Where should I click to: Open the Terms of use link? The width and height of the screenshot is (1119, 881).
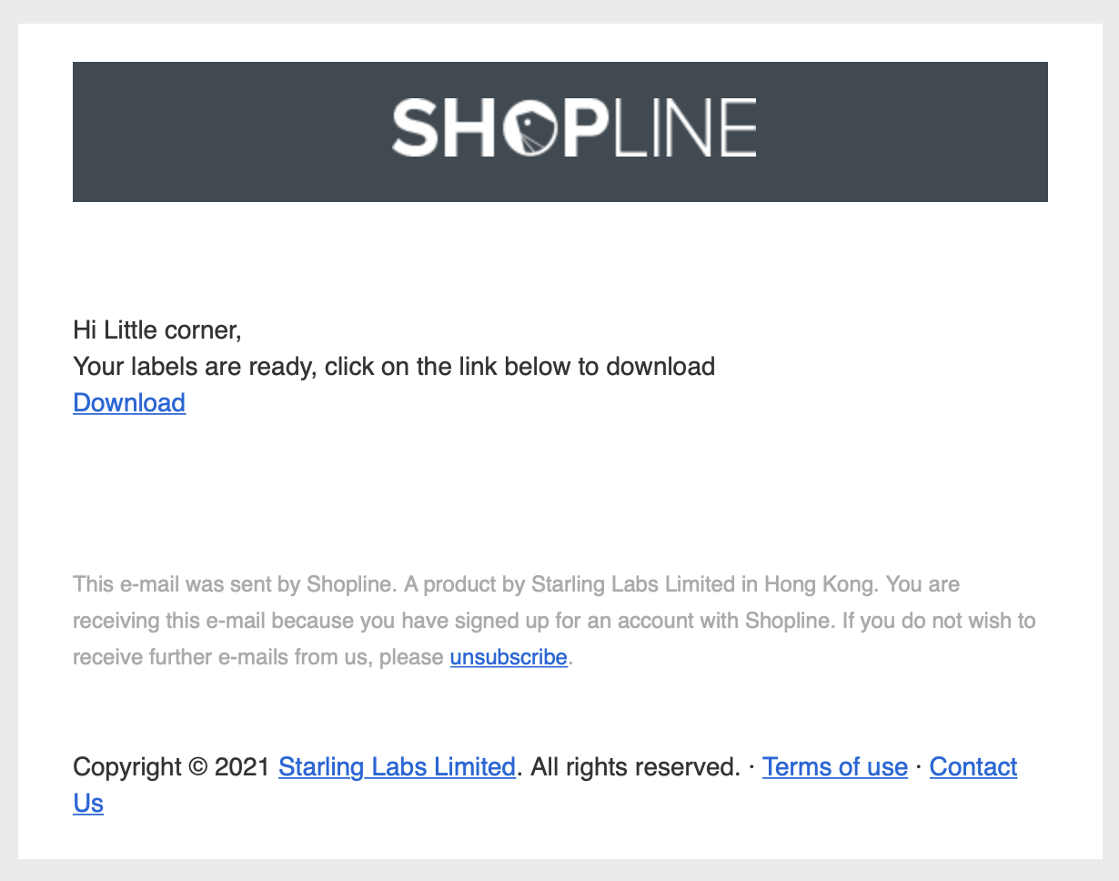click(x=835, y=767)
